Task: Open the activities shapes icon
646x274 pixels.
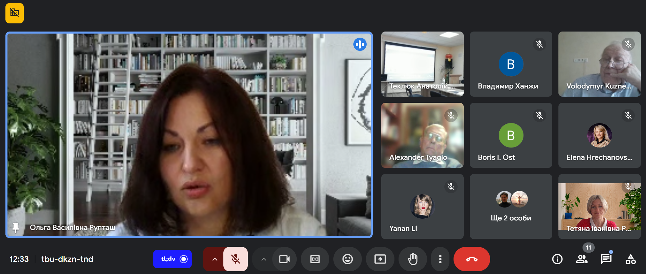Action: tap(630, 259)
